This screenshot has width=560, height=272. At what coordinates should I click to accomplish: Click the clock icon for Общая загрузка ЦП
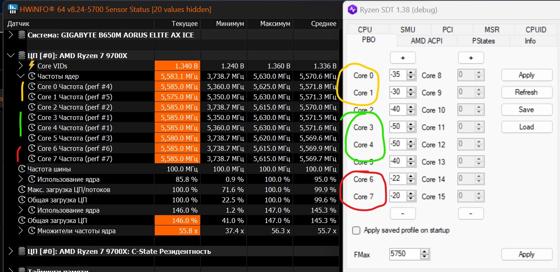pyautogui.click(x=22, y=200)
